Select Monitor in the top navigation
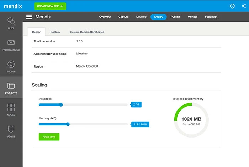The width and height of the screenshot is (249, 167). pos(192,17)
